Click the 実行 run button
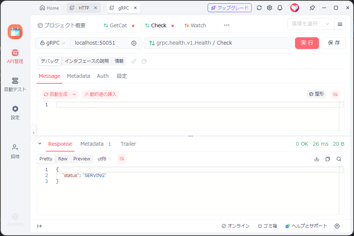Screen dimensions: 354x236 coord(307,43)
